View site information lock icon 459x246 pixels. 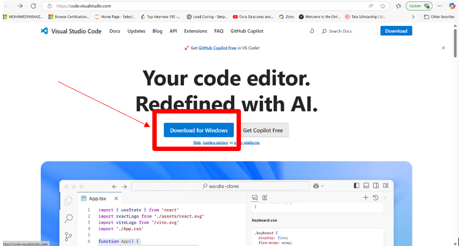coord(50,6)
